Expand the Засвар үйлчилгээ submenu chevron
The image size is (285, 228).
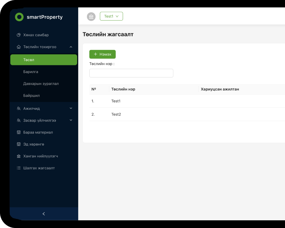[x=71, y=120]
